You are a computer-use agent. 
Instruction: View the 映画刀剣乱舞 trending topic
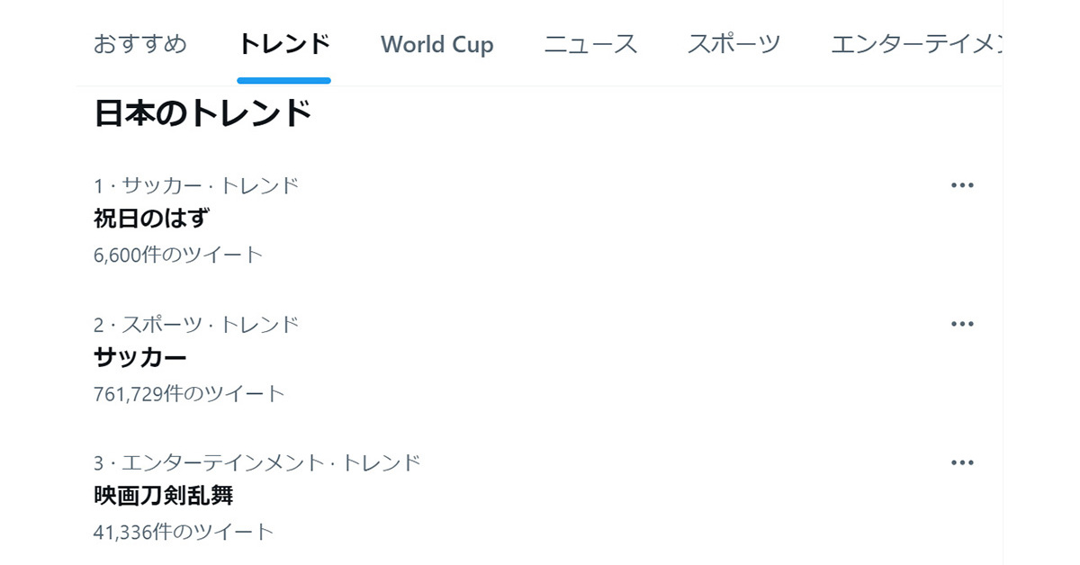click(164, 496)
